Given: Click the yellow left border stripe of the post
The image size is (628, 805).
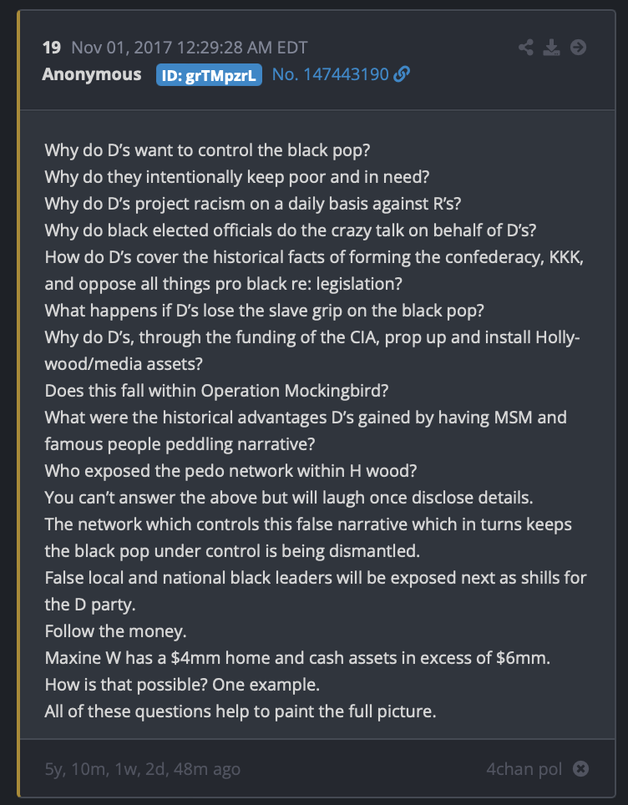Looking at the screenshot, I should [x=18, y=403].
